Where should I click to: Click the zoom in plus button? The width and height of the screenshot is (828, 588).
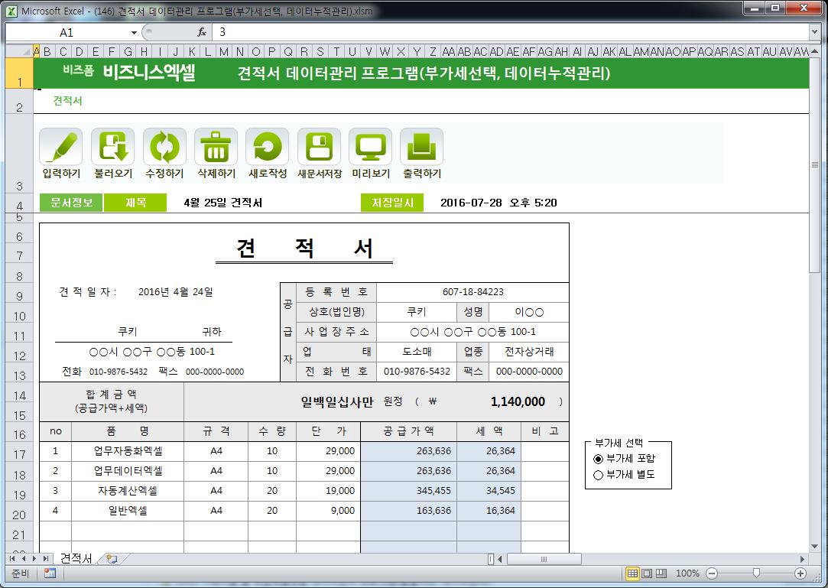[800, 573]
